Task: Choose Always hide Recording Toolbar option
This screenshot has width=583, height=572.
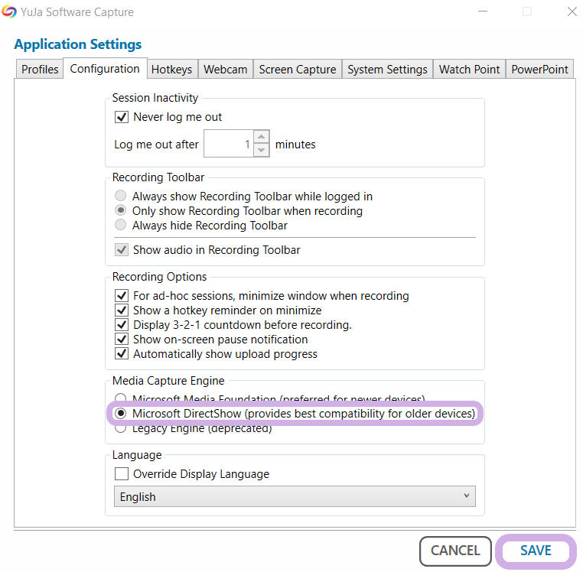Action: [x=120, y=226]
